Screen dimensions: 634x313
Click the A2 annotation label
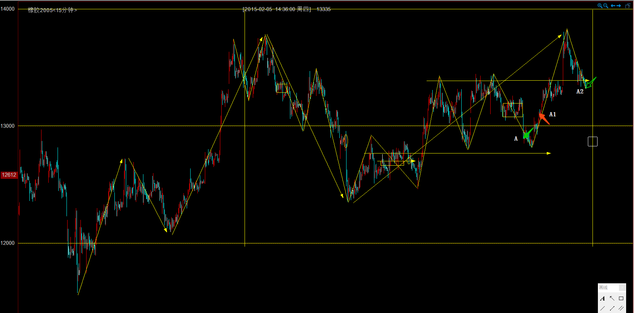580,92
